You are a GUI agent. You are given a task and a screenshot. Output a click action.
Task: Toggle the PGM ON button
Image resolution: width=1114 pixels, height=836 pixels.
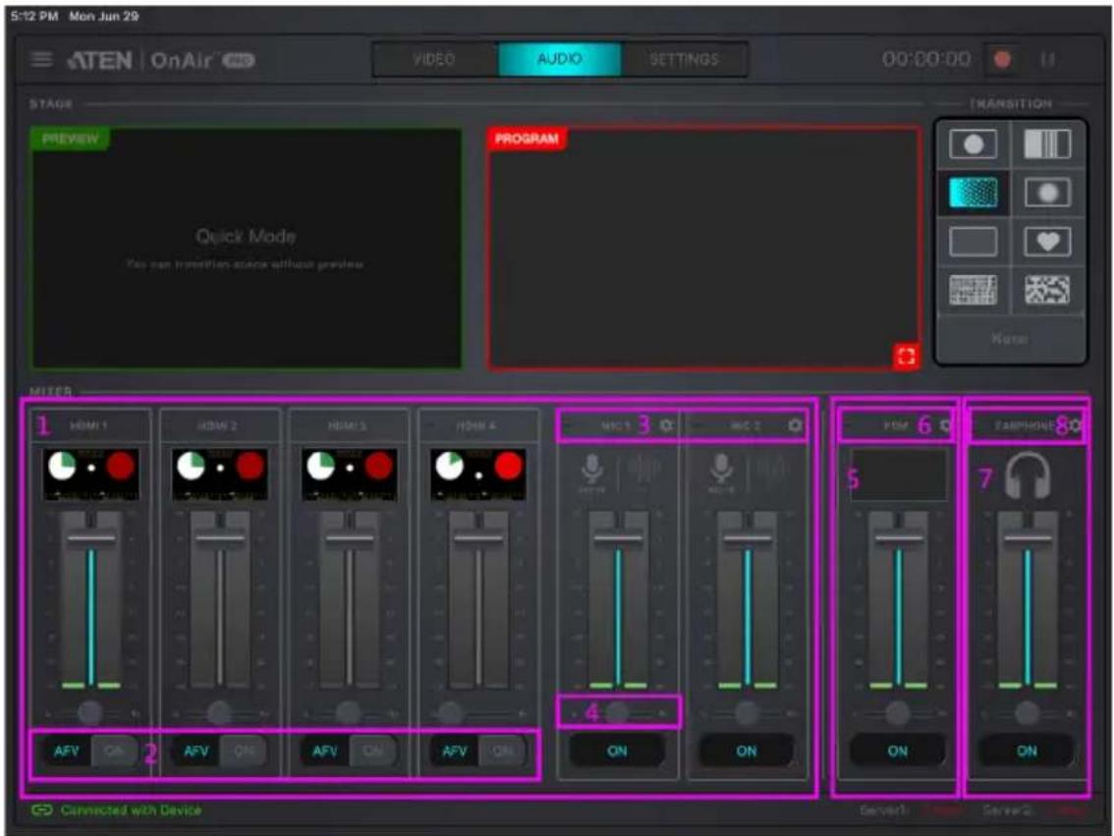[x=897, y=751]
